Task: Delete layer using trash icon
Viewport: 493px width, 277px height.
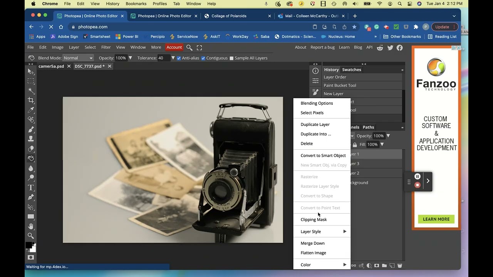Action: [400, 265]
